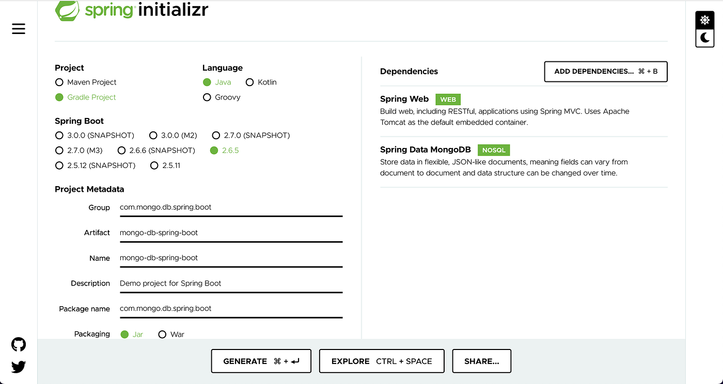Screen dimensions: 723x384
Task: Open the hamburger navigation menu
Action: 18,29
